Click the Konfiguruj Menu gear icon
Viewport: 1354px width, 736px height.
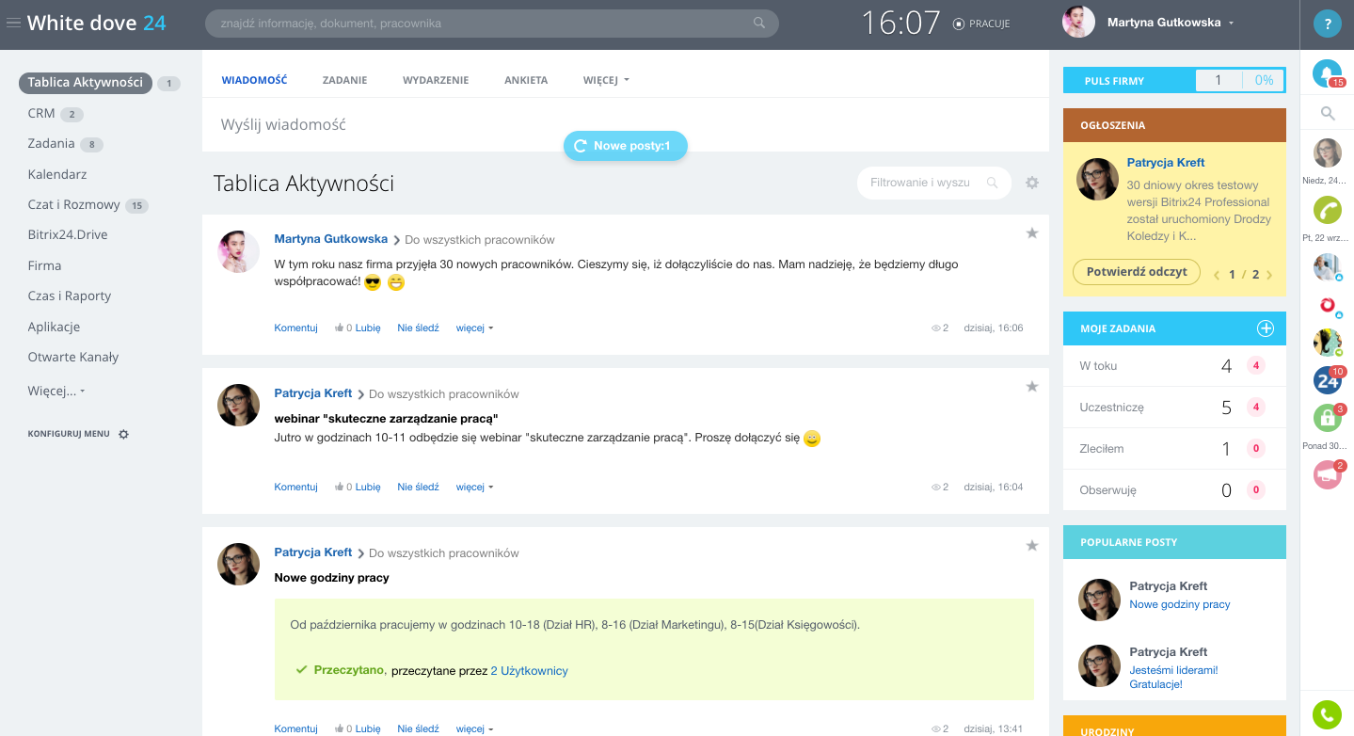[123, 434]
